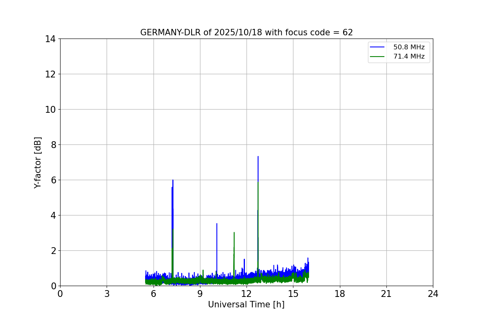Click the x-axis tick label '9'
481x321 pixels.
[200, 294]
